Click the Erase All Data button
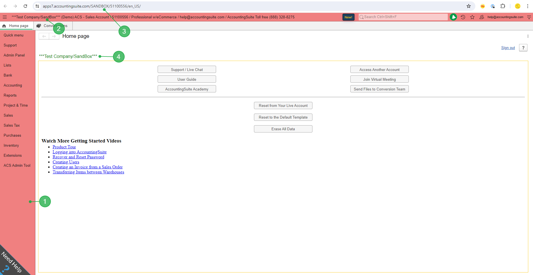Image resolution: width=533 pixels, height=275 pixels. click(283, 129)
